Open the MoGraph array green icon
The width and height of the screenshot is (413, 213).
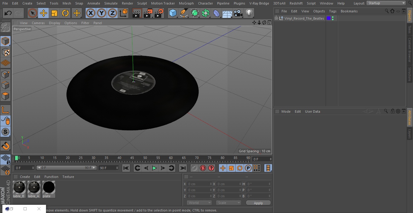[x=206, y=13]
